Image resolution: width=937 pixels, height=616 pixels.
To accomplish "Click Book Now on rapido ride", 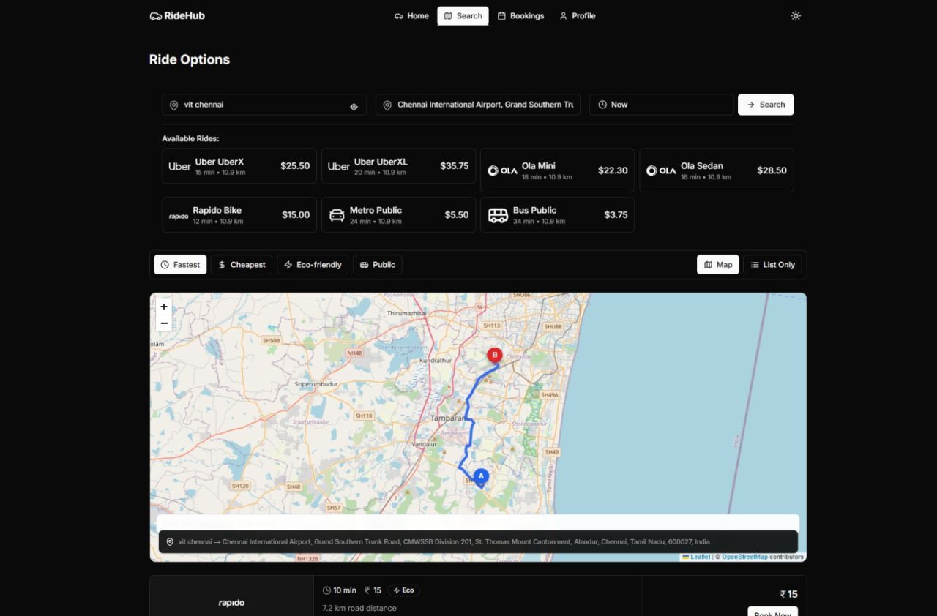I will [x=772, y=612].
